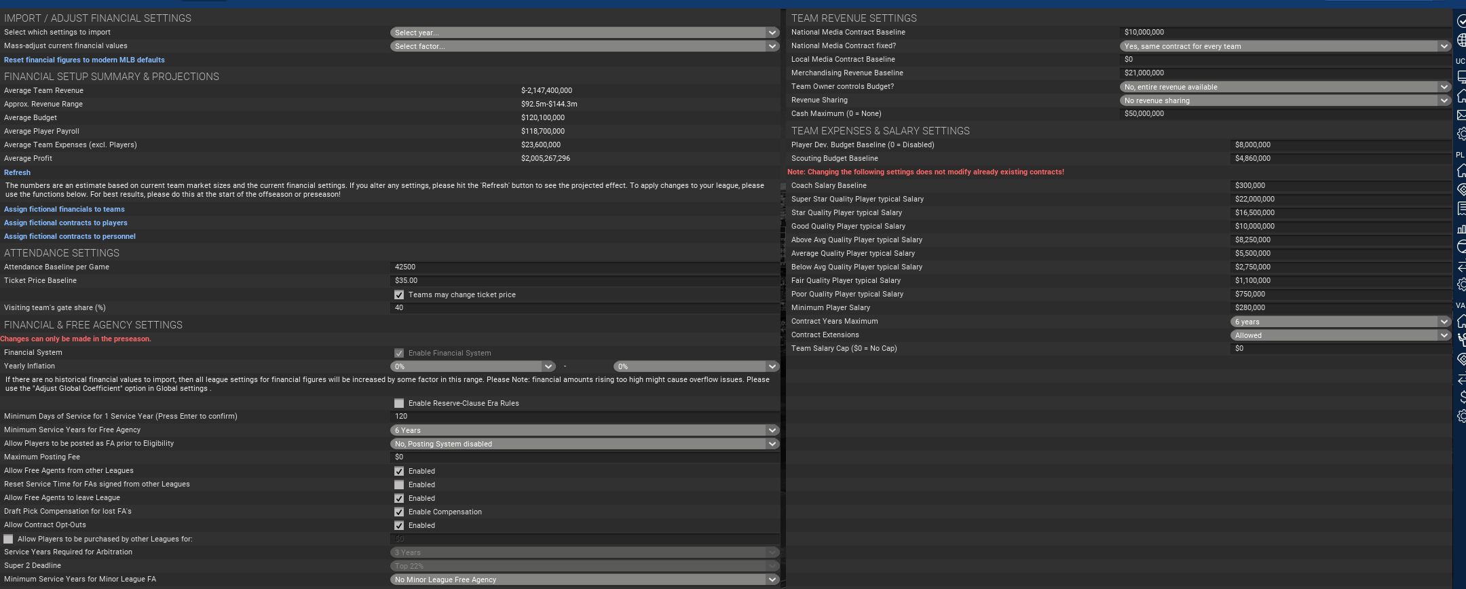The width and height of the screenshot is (1466, 589).
Task: Click Average Team Revenue value $-2,147,400,000
Action: (x=546, y=90)
